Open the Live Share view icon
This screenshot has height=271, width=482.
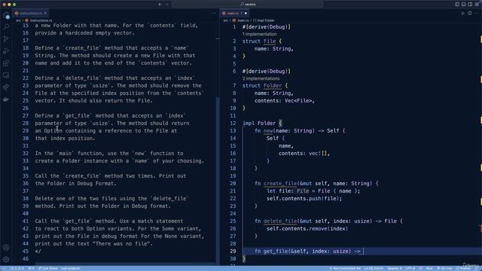click(6, 87)
